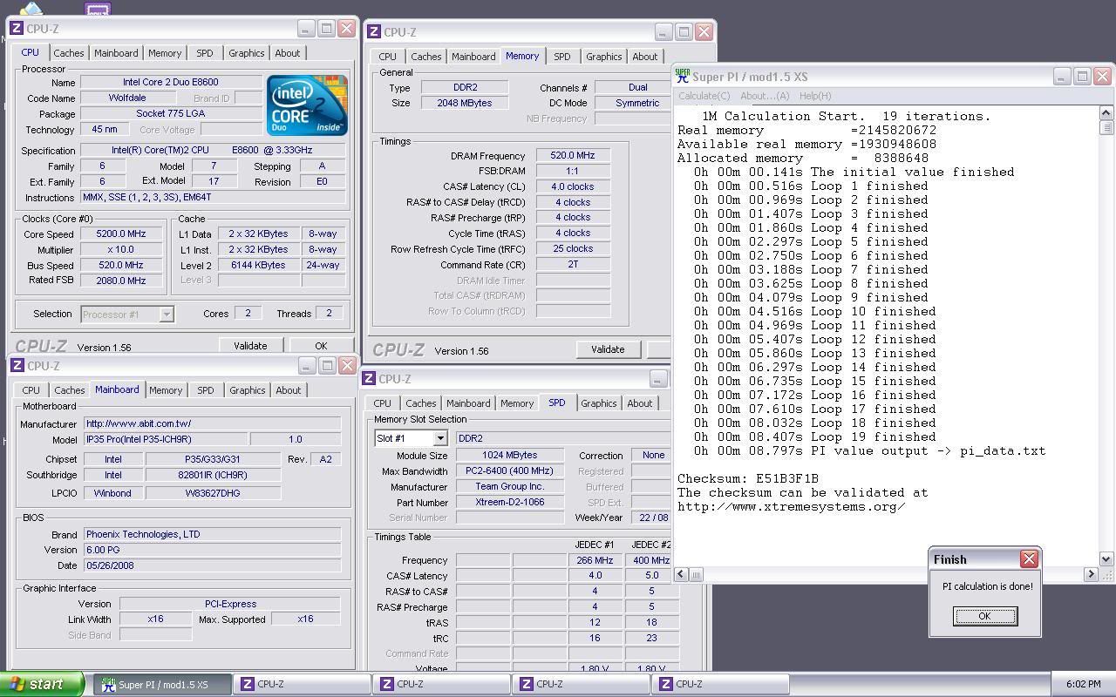Expand the Processor Selection dropdown
Image resolution: width=1116 pixels, height=697 pixels.
pyautogui.click(x=166, y=314)
